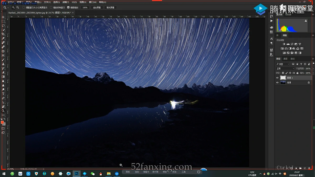Image resolution: width=315 pixels, height=177 pixels.
Task: Click the background color swatch
Action: coord(4,124)
